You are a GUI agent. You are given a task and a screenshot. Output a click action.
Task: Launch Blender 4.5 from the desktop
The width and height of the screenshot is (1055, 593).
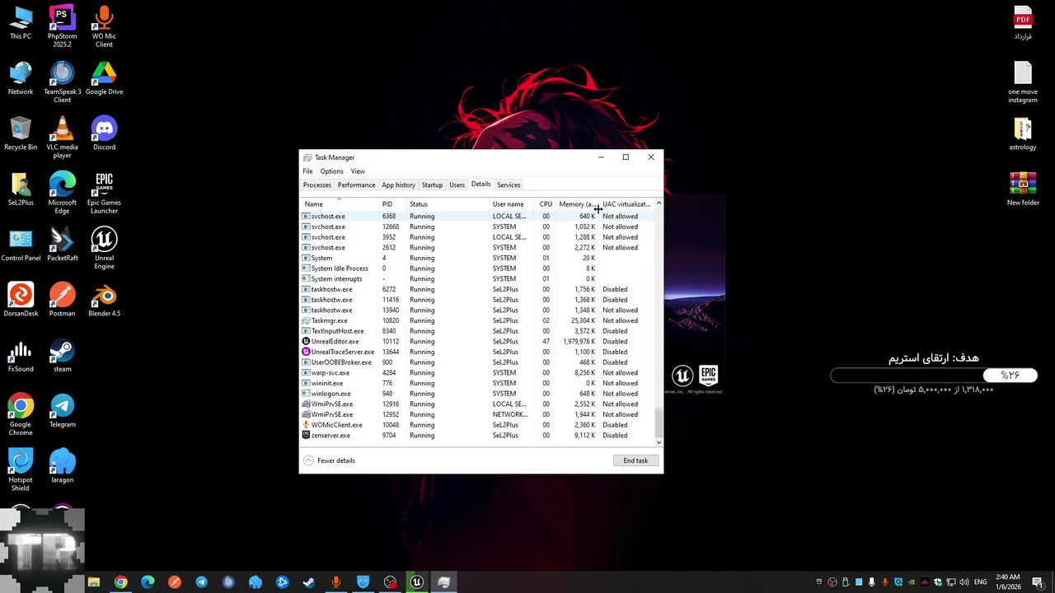point(104,301)
